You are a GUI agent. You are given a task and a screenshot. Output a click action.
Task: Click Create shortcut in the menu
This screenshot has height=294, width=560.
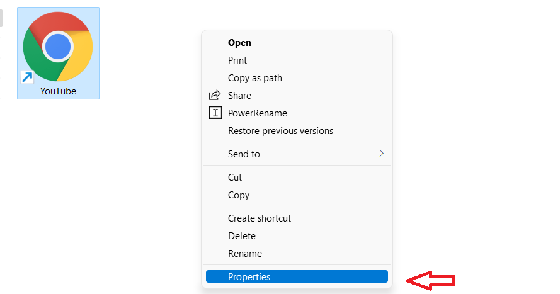coord(260,218)
